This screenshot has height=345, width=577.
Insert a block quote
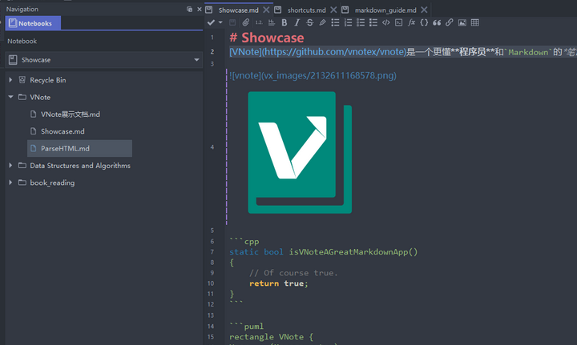click(x=437, y=22)
